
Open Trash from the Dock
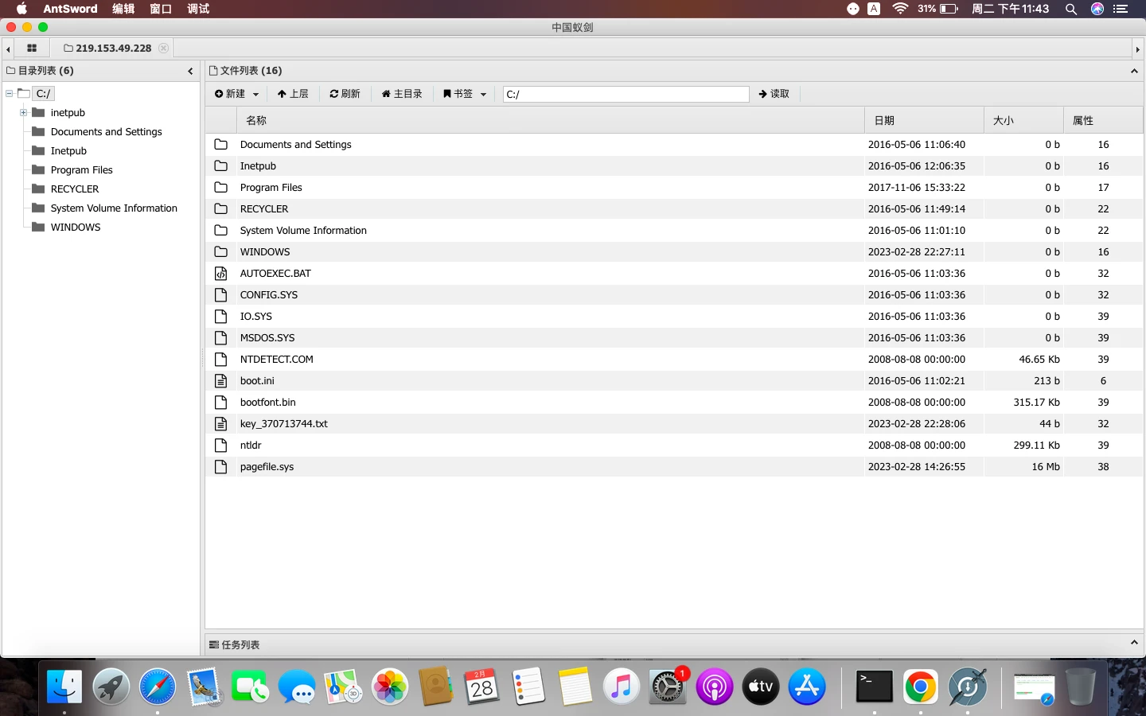[1081, 687]
